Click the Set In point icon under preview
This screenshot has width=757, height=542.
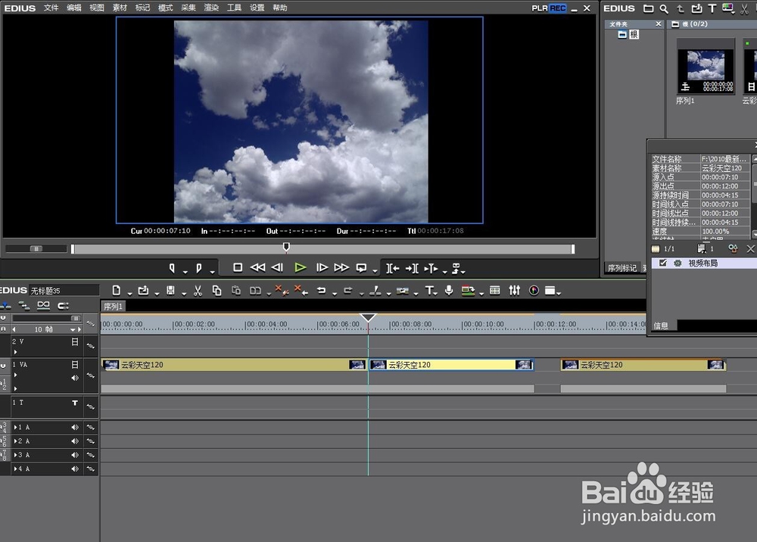click(x=172, y=268)
